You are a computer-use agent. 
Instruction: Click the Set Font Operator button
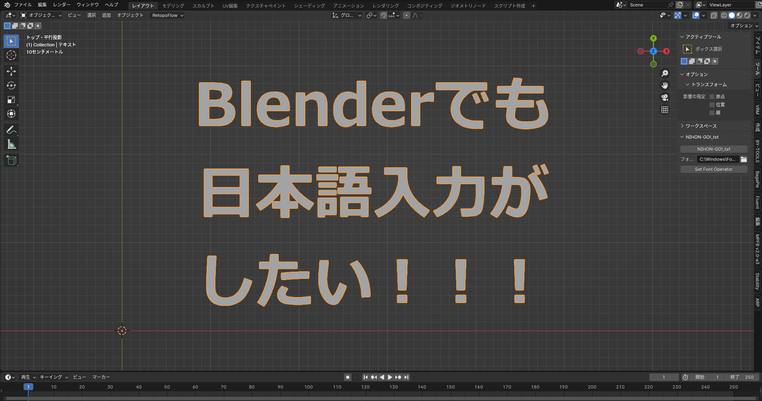(x=714, y=169)
